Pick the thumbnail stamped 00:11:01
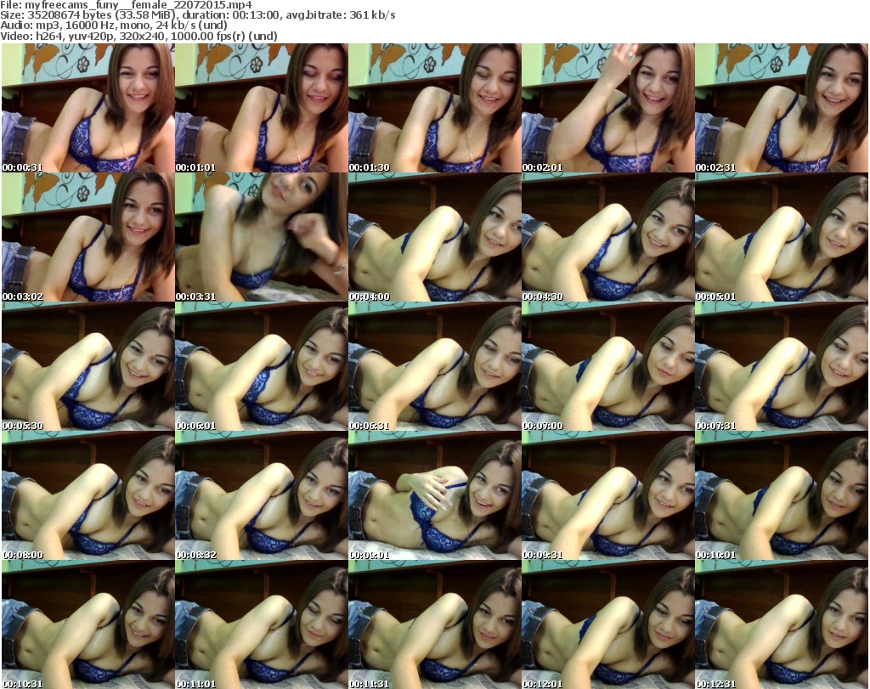The height and width of the screenshot is (689, 870). (x=262, y=624)
